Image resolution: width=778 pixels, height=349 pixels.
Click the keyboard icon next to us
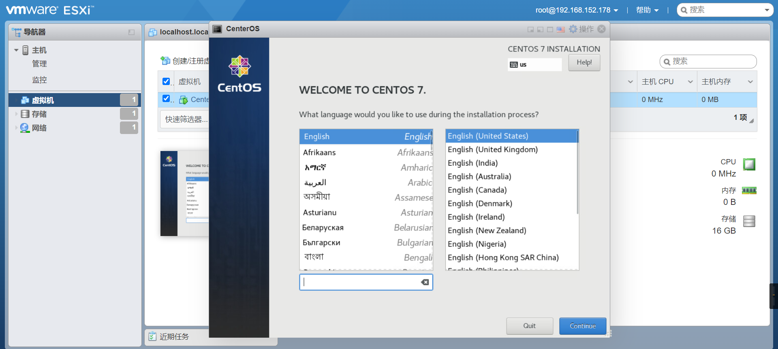514,65
